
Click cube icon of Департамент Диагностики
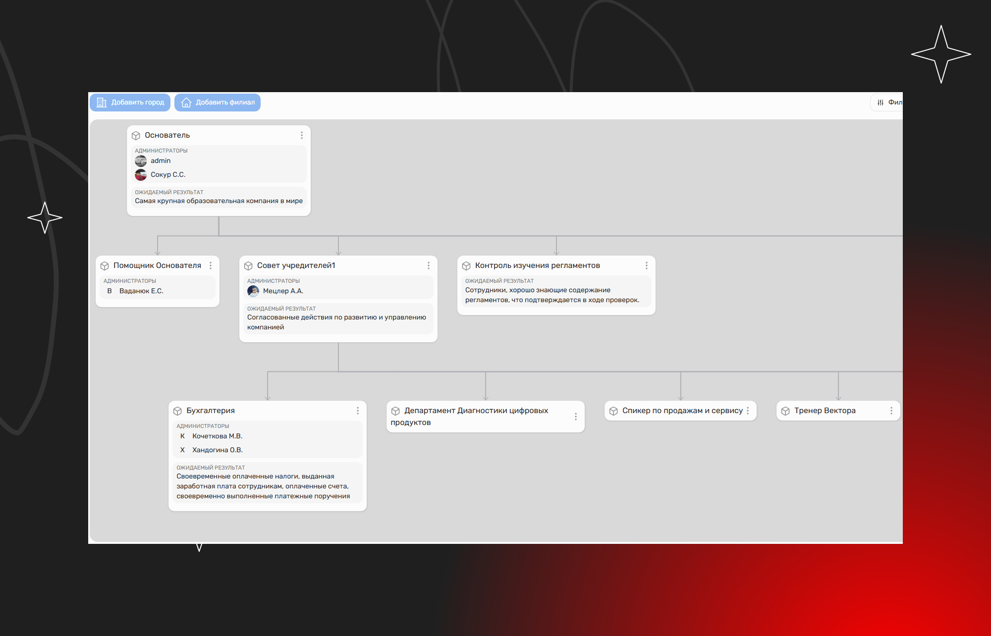click(x=395, y=411)
